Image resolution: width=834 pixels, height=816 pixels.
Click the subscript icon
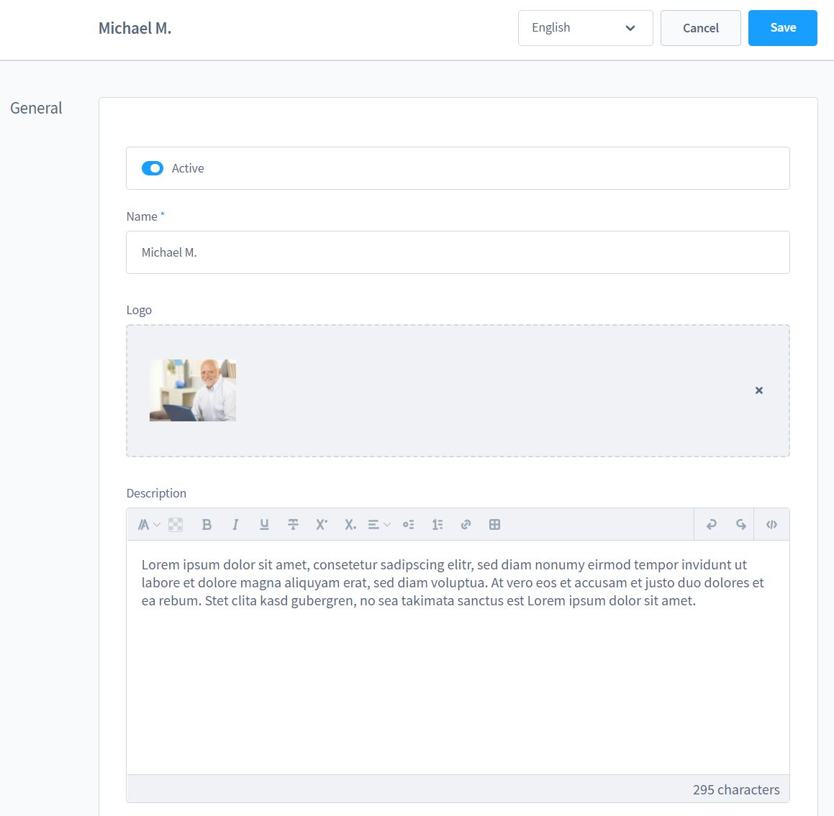[x=350, y=525]
